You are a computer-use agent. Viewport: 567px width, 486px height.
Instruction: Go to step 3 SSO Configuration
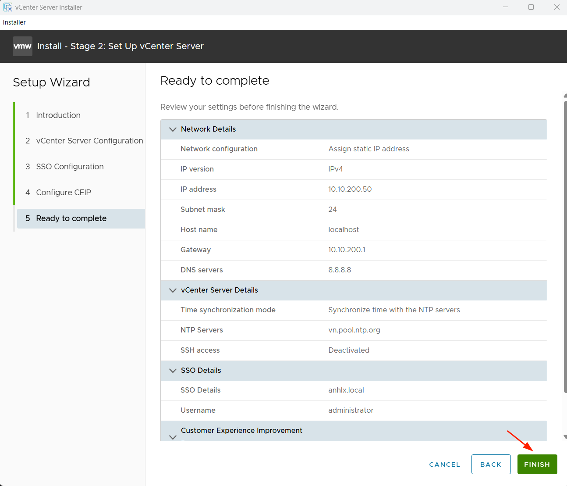(x=64, y=167)
